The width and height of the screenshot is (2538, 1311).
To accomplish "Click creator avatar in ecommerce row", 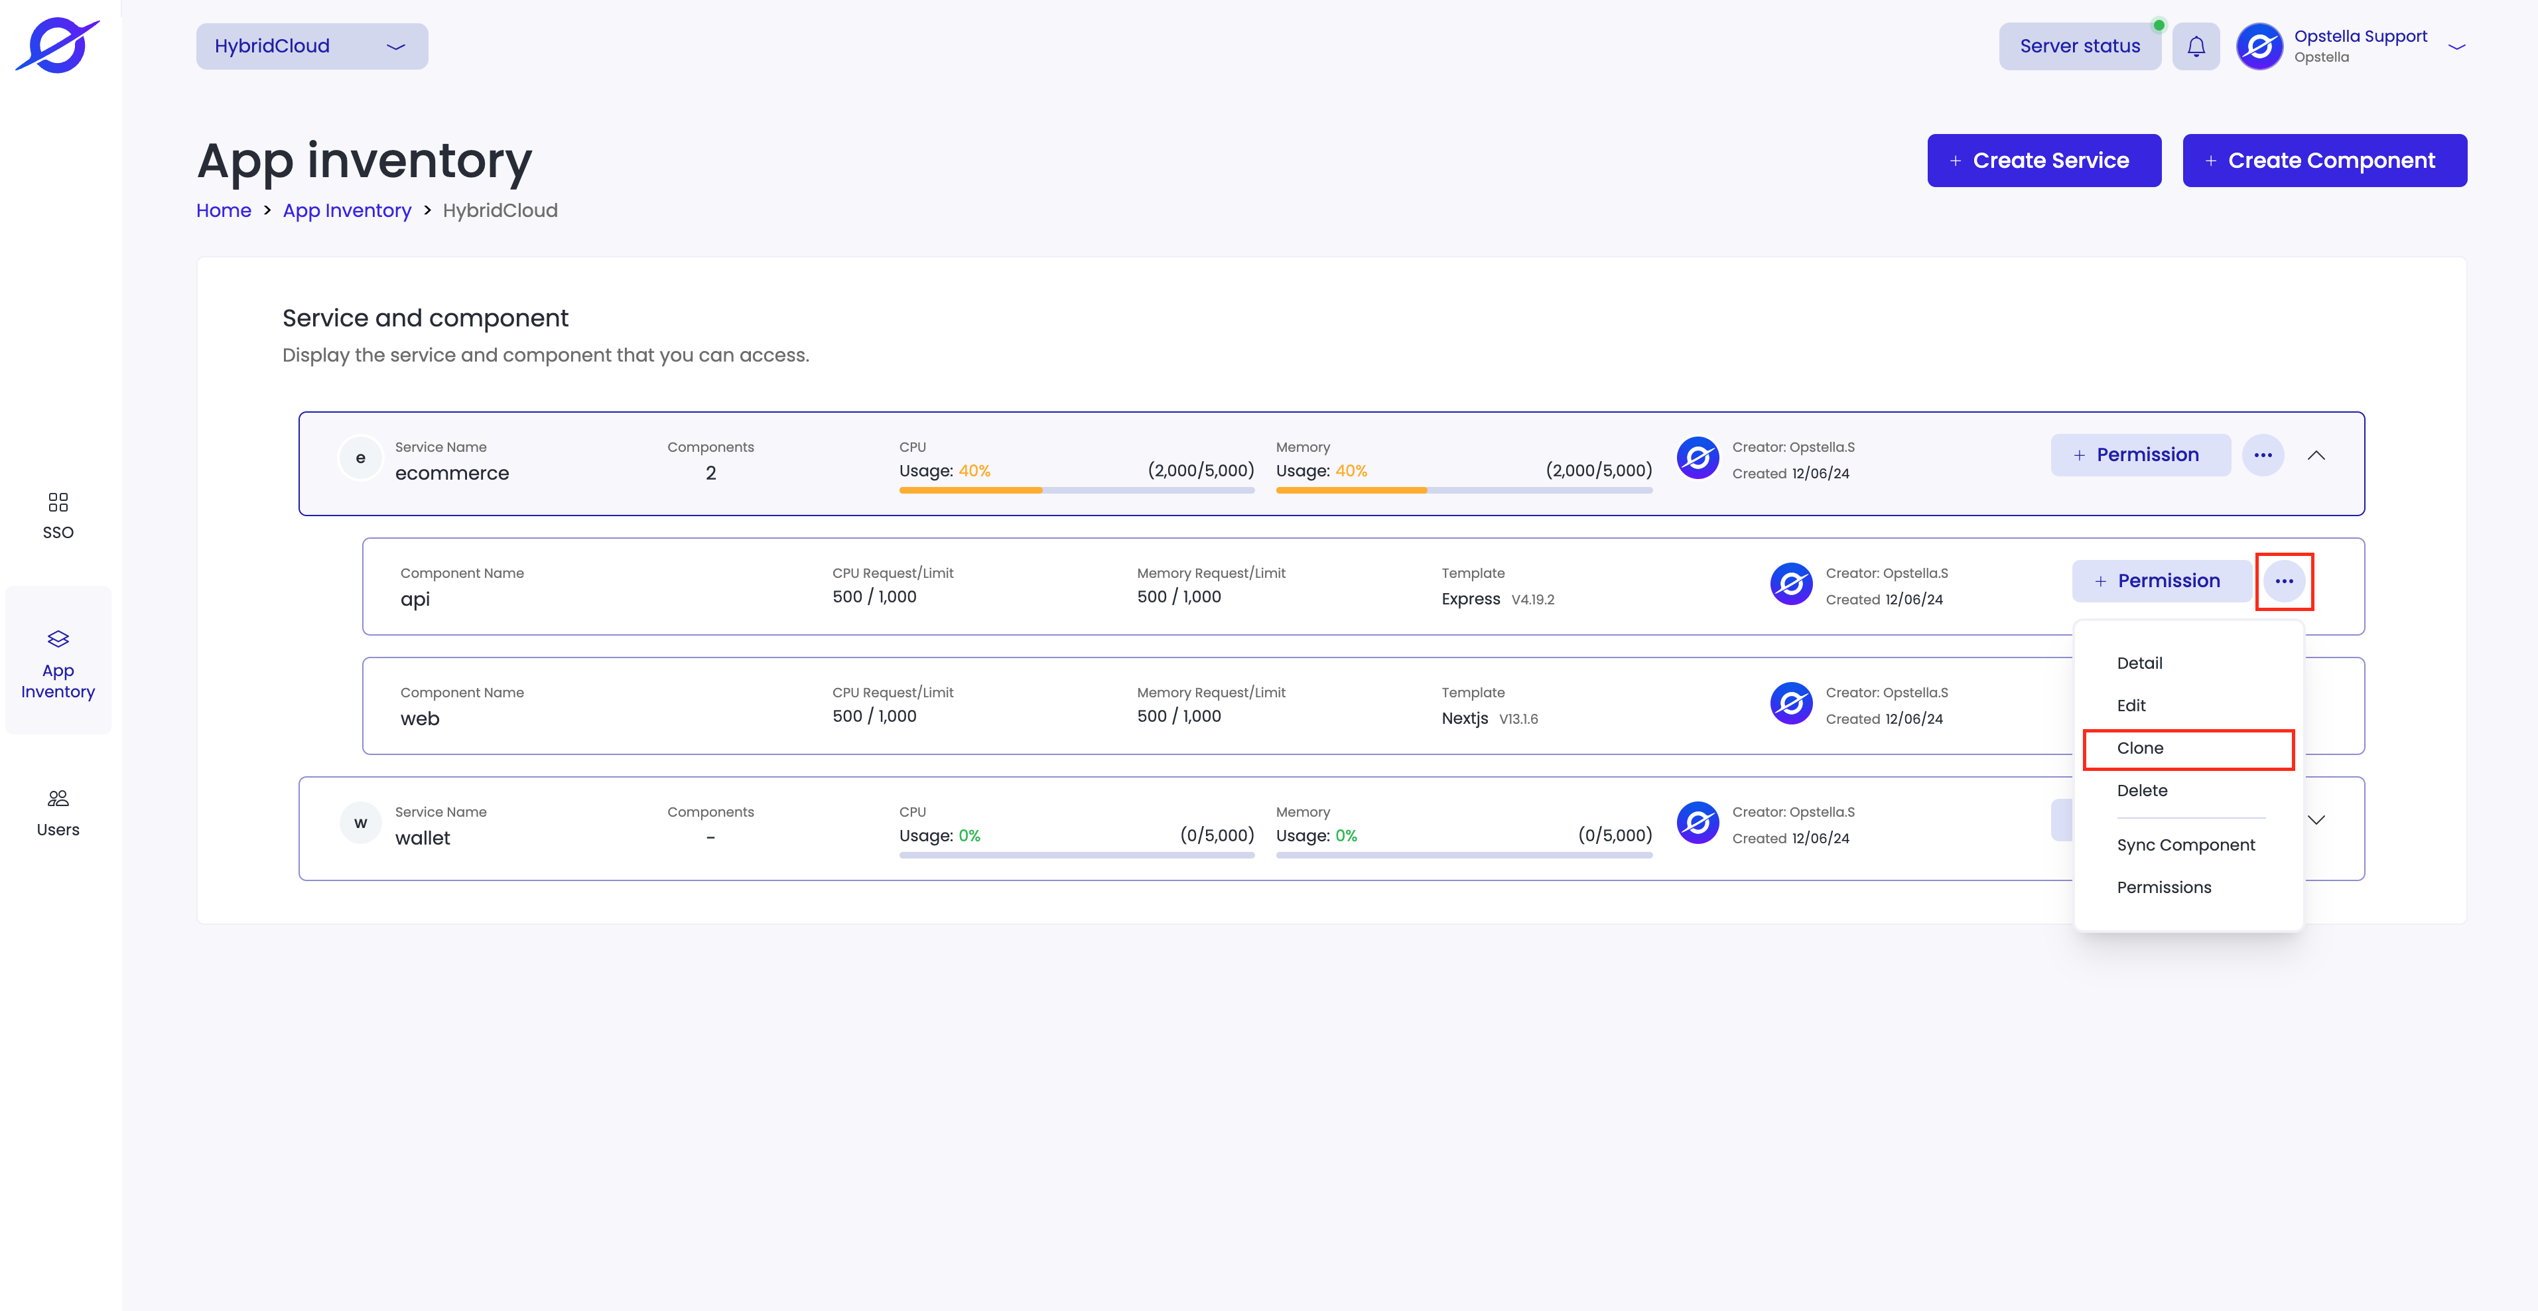I will point(1699,458).
